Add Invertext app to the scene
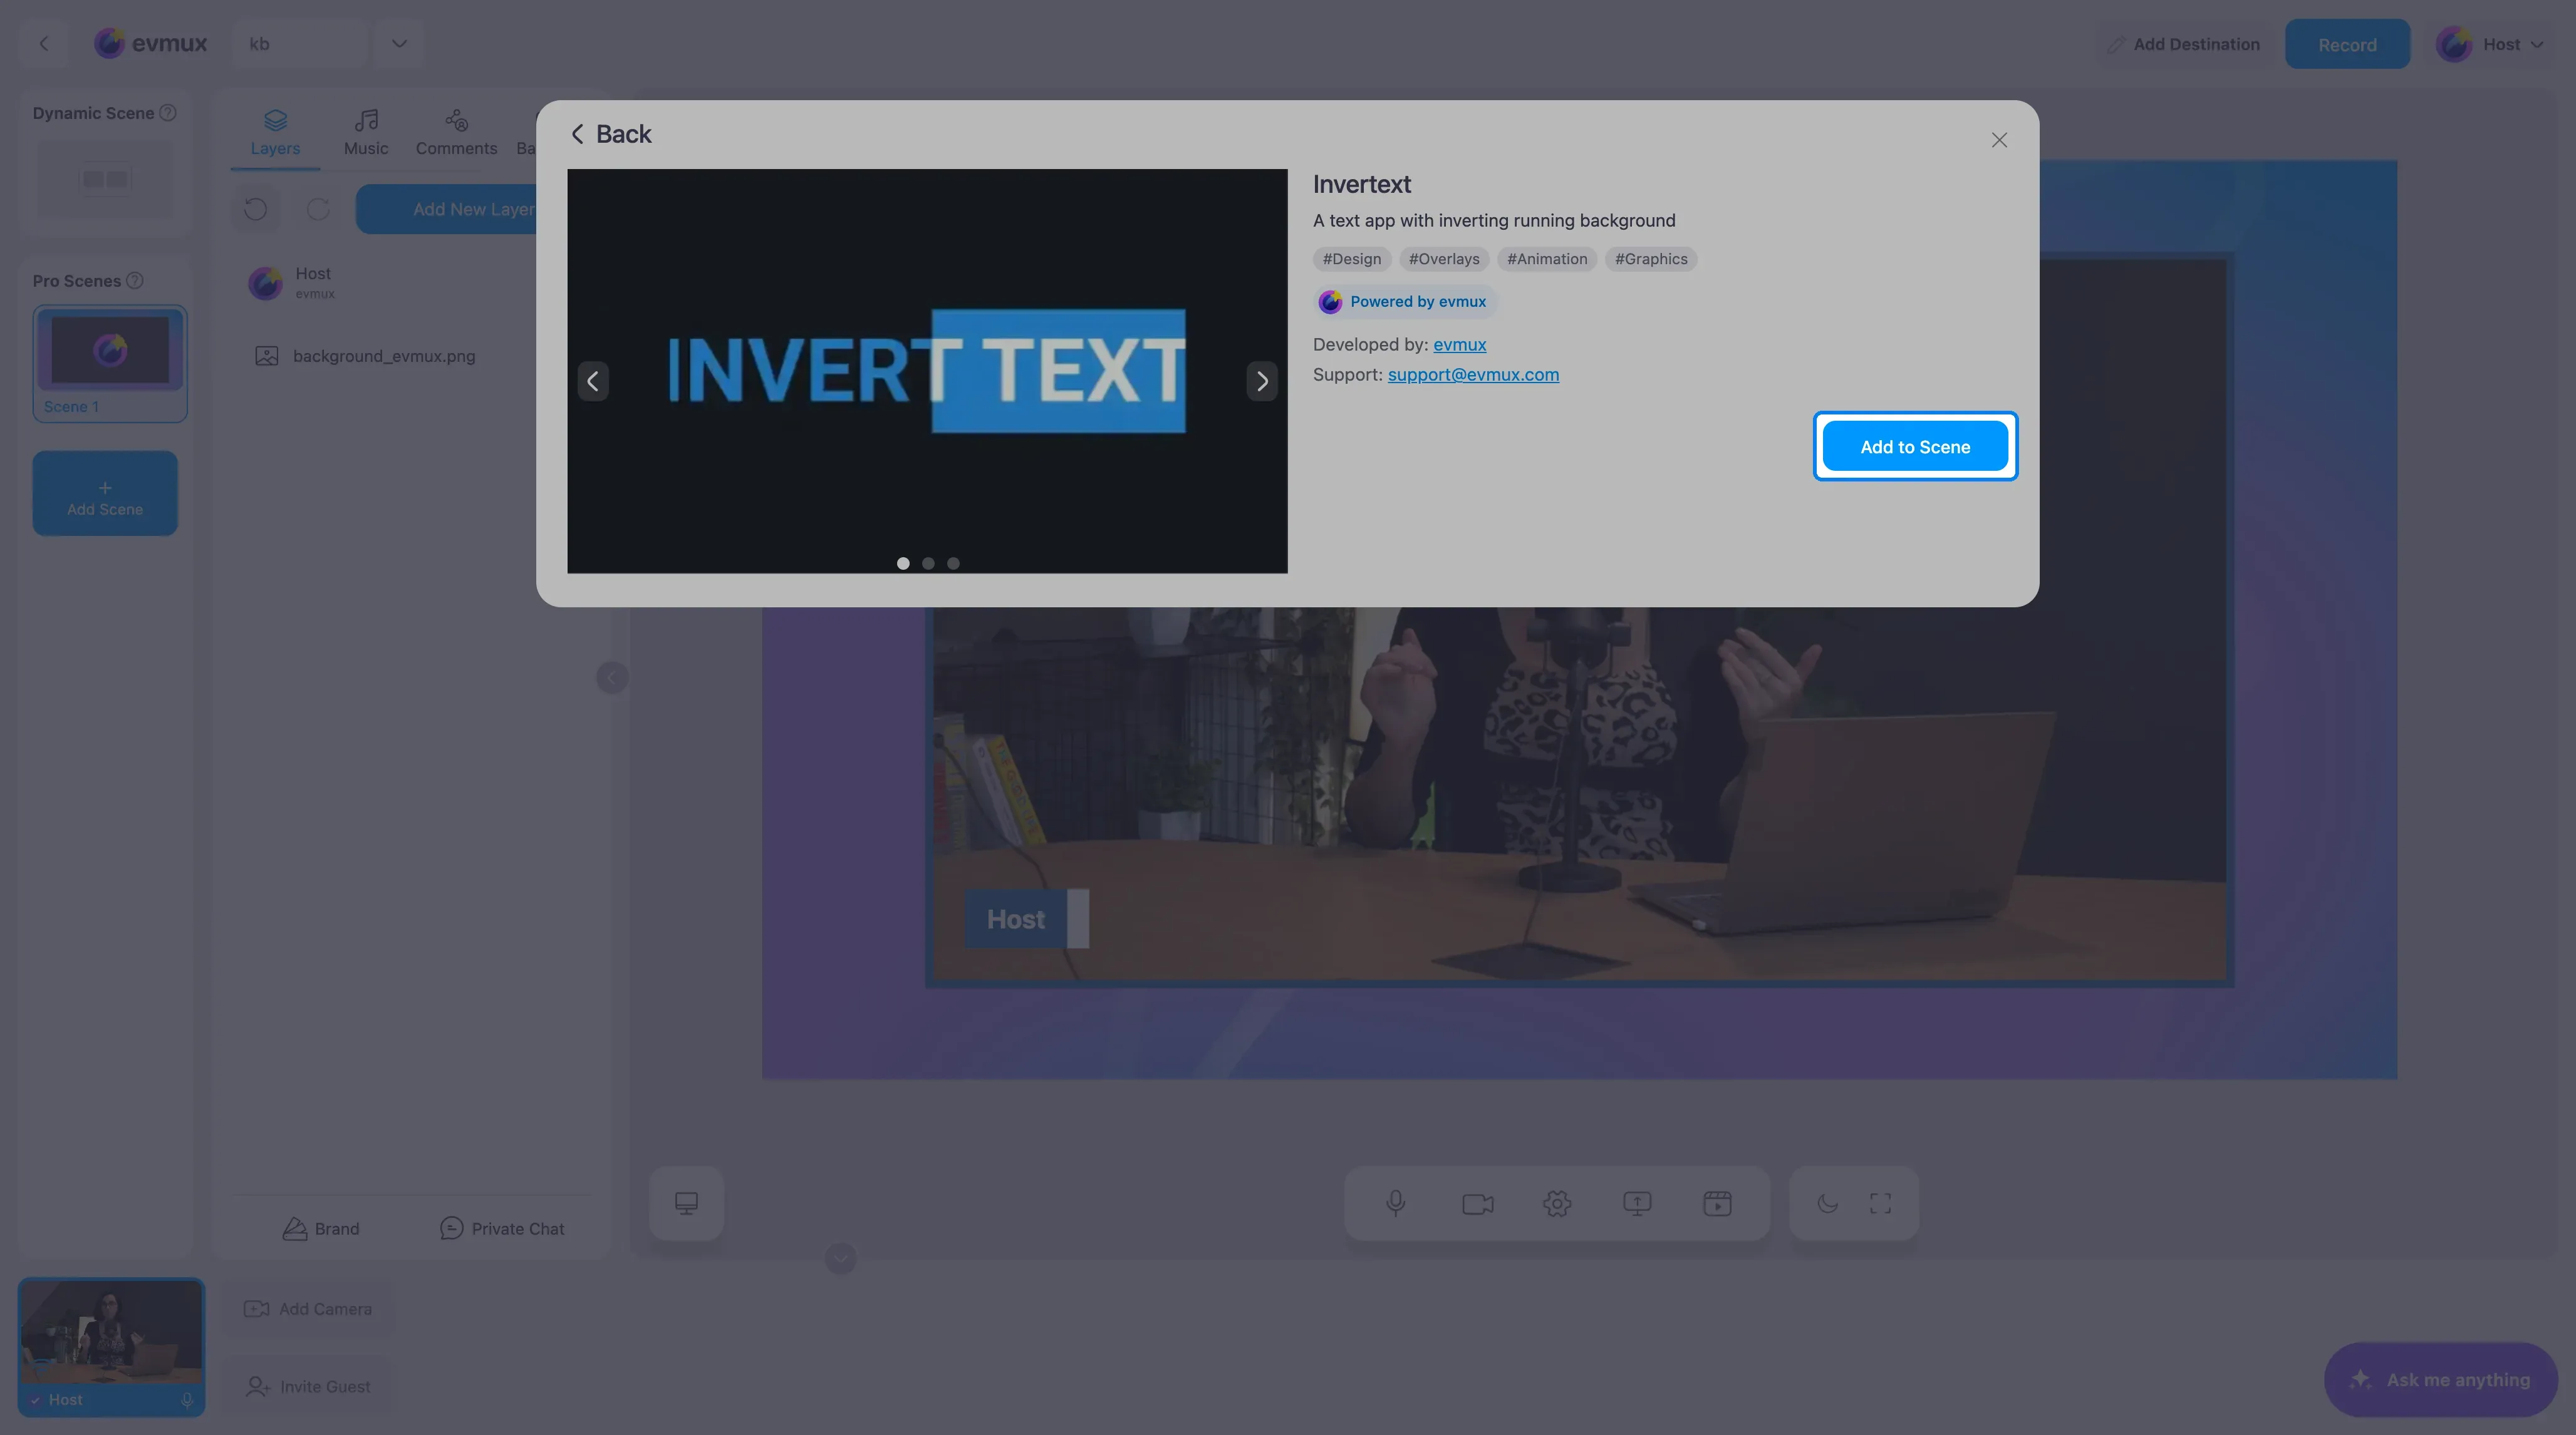Image resolution: width=2576 pixels, height=1435 pixels. coord(1915,446)
